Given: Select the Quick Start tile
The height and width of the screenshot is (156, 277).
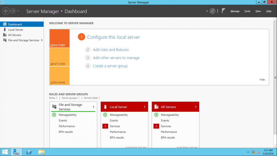Looking at the screenshot, I should (59, 38).
